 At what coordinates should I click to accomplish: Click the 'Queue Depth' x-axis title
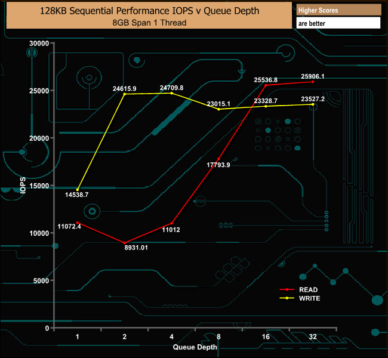(x=195, y=347)
